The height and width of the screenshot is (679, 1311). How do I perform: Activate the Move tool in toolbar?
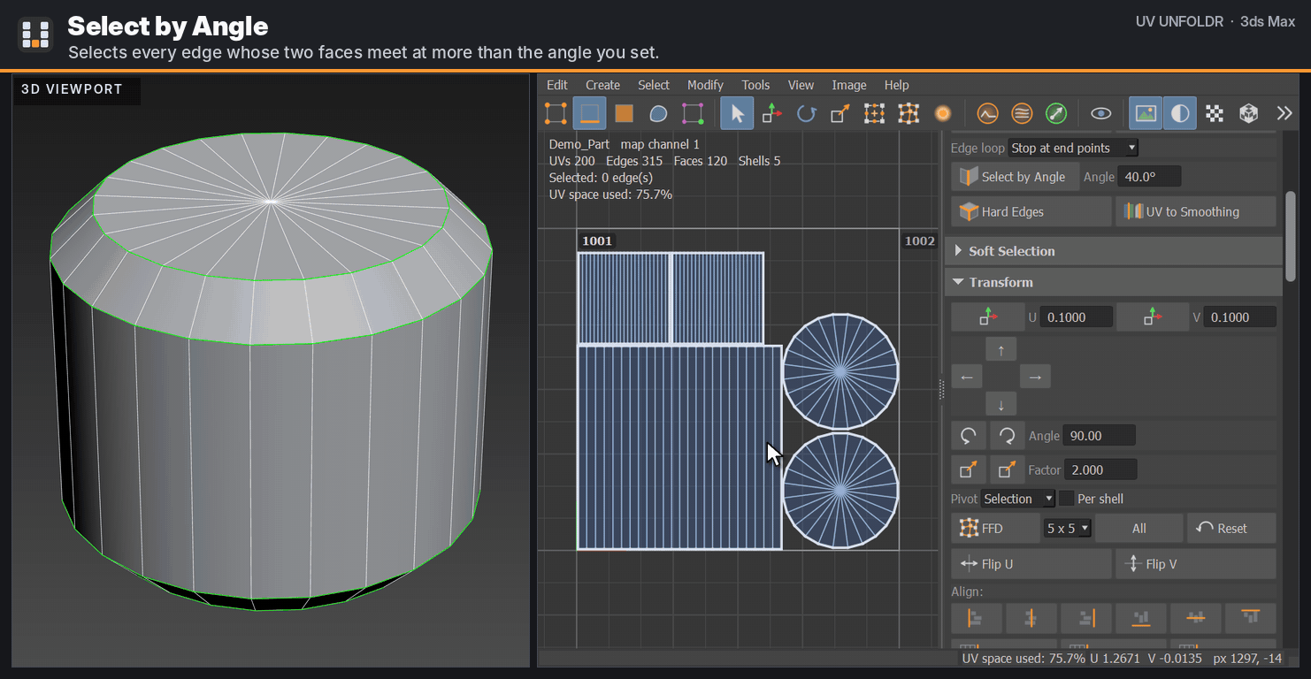click(x=772, y=113)
